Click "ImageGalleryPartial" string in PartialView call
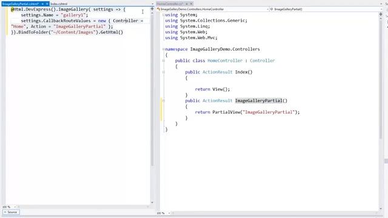 [x=269, y=112]
